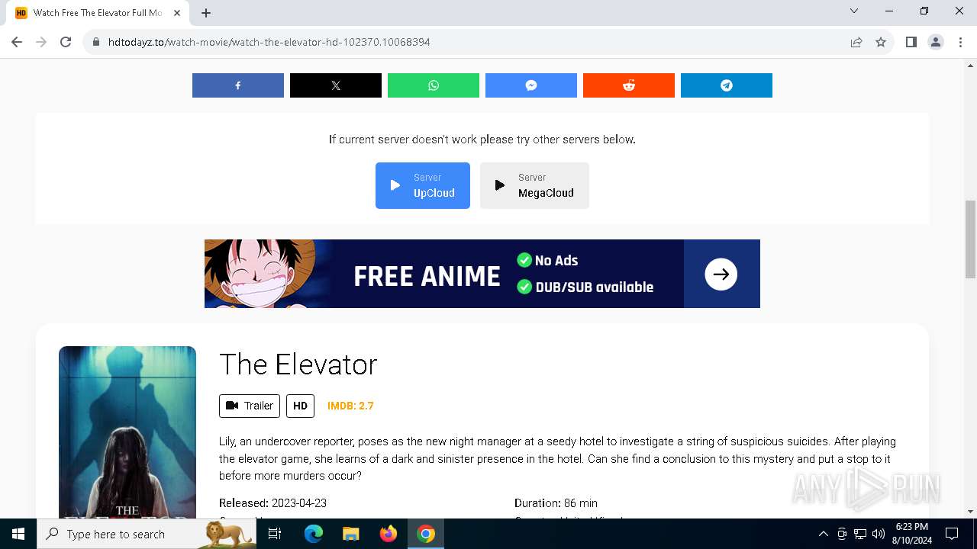Open Task View on the taskbar
Screen dimensions: 977x549
[x=275, y=534]
